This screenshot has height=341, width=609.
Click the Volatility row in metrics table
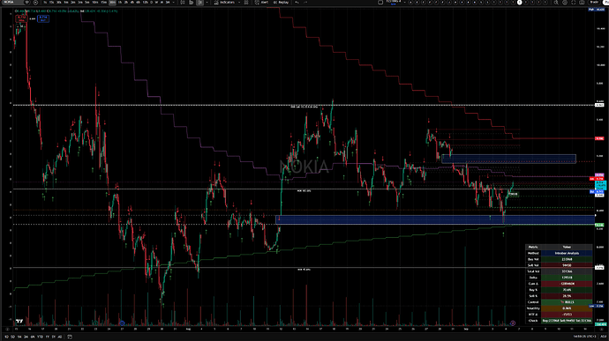point(559,308)
